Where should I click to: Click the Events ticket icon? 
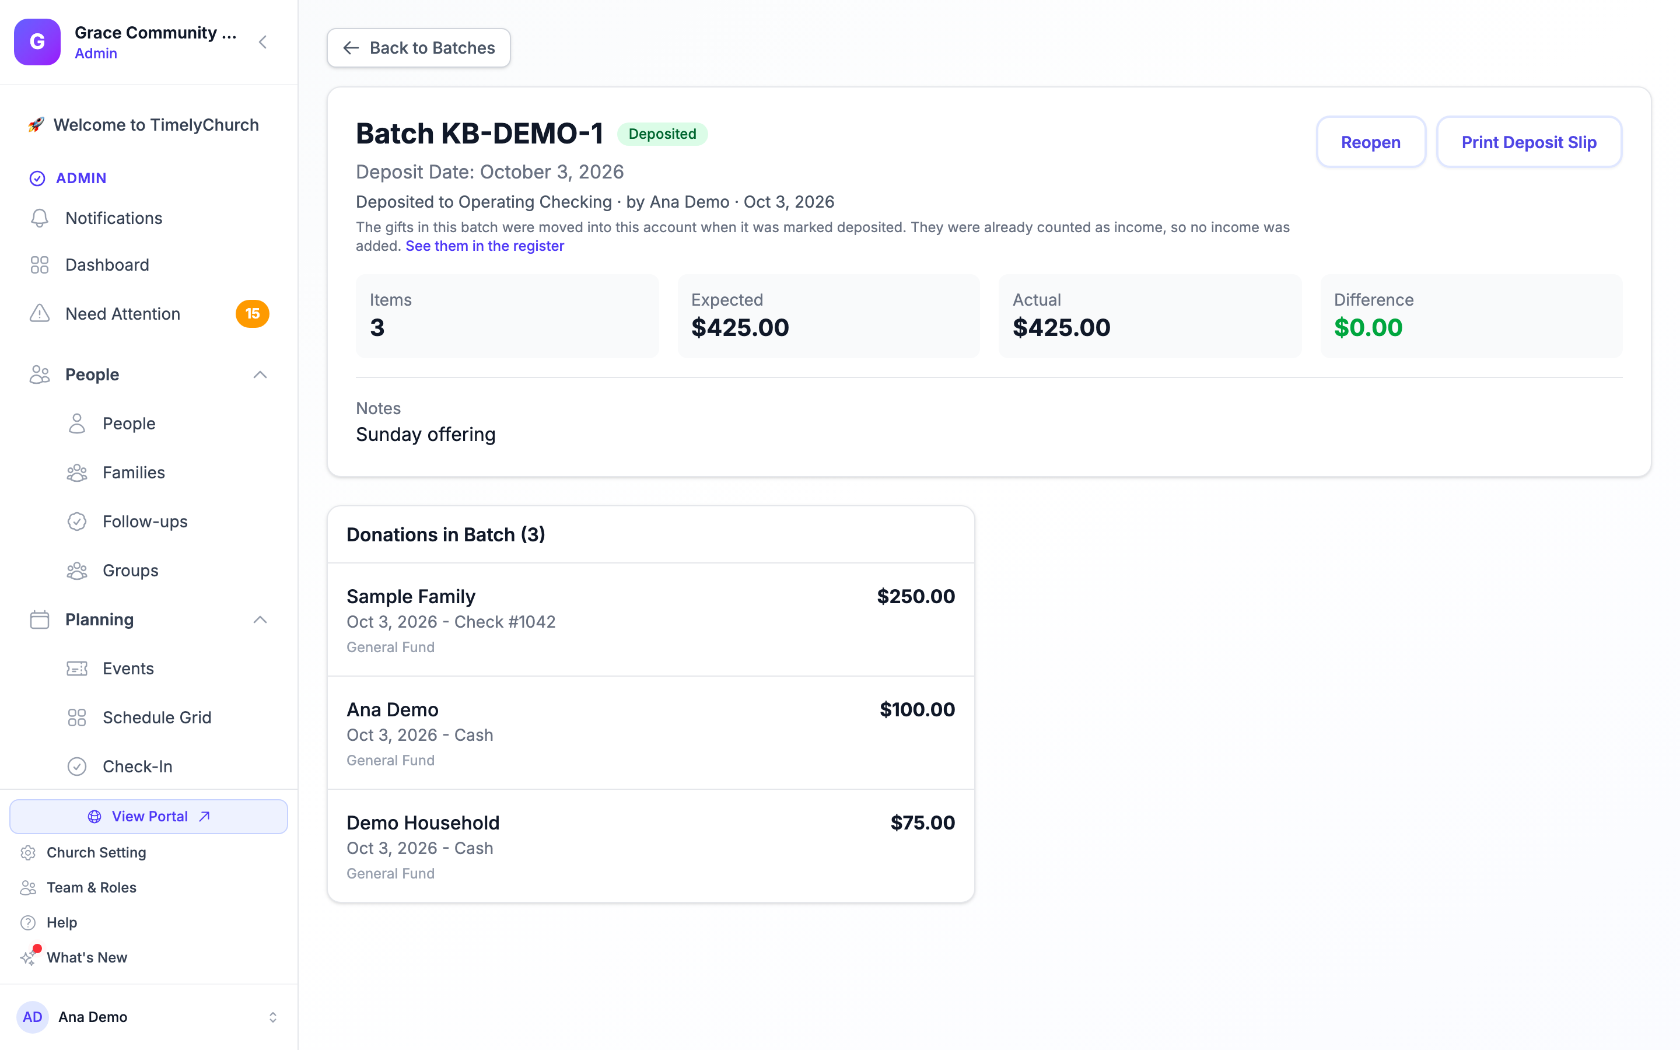point(77,668)
